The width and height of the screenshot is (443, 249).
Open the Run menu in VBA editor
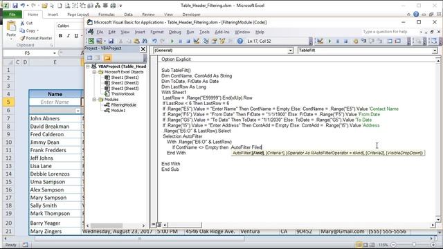(x=190, y=32)
